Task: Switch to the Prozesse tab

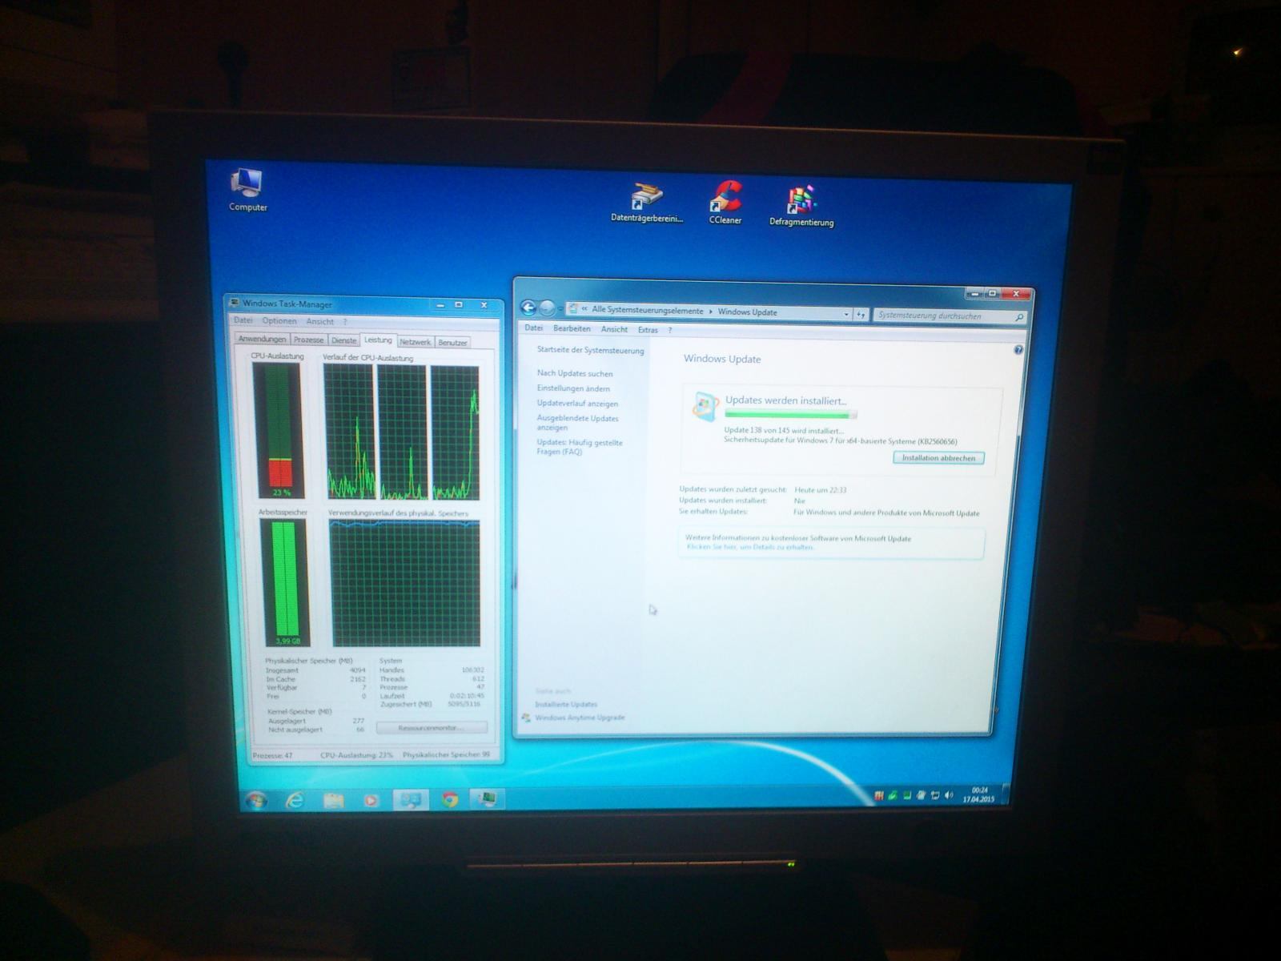Action: tap(308, 340)
